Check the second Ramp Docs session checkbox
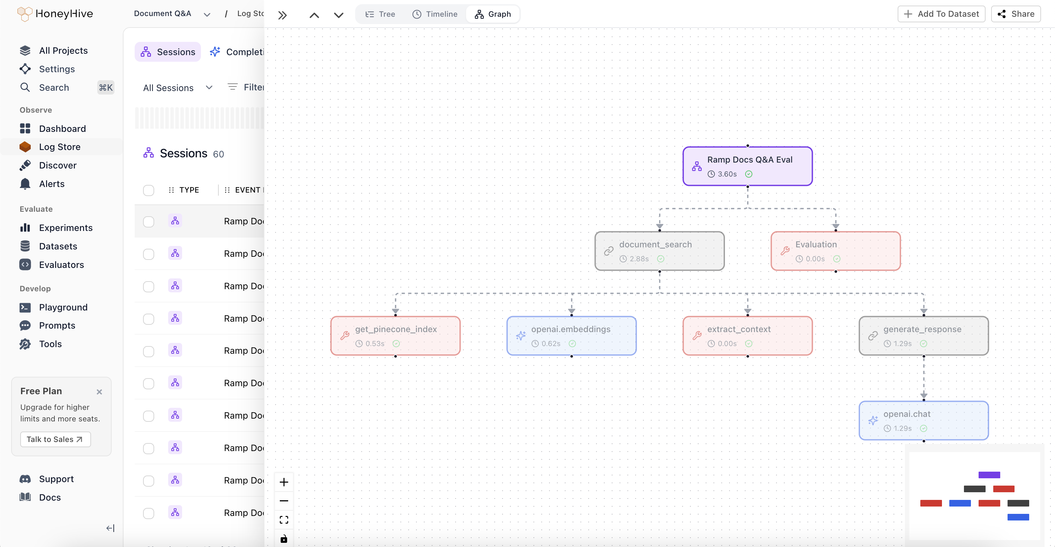 click(149, 254)
